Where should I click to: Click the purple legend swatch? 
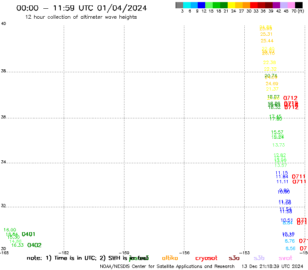[x=276, y=5]
